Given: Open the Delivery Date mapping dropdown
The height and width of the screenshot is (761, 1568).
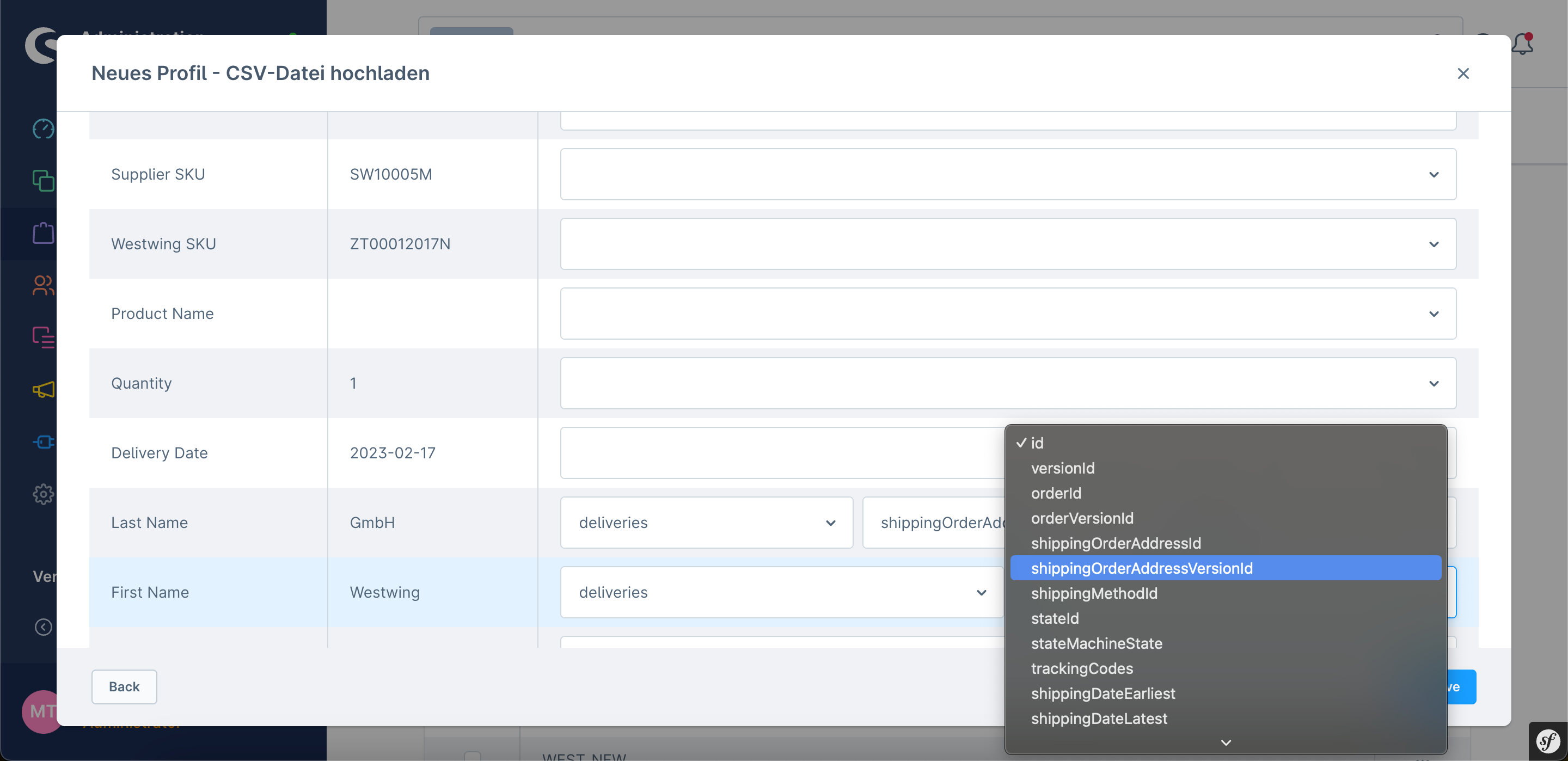Looking at the screenshot, I should pos(782,453).
